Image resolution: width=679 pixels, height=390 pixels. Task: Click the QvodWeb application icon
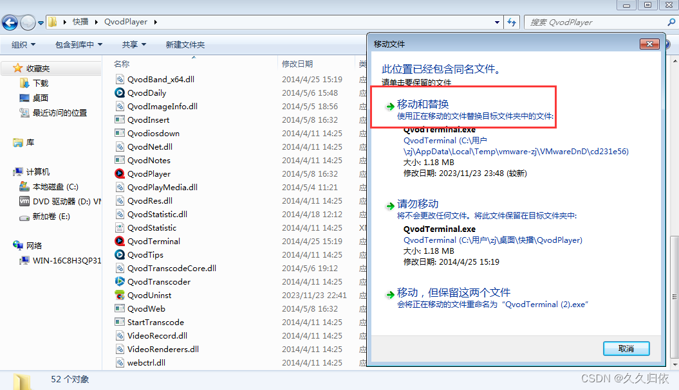(x=120, y=308)
